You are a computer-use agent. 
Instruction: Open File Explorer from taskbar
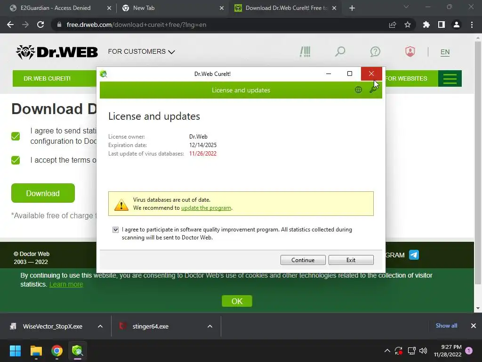coord(36,351)
